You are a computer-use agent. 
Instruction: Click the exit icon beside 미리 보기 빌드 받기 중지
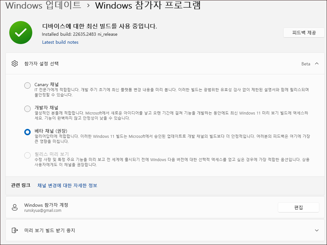point(15,230)
